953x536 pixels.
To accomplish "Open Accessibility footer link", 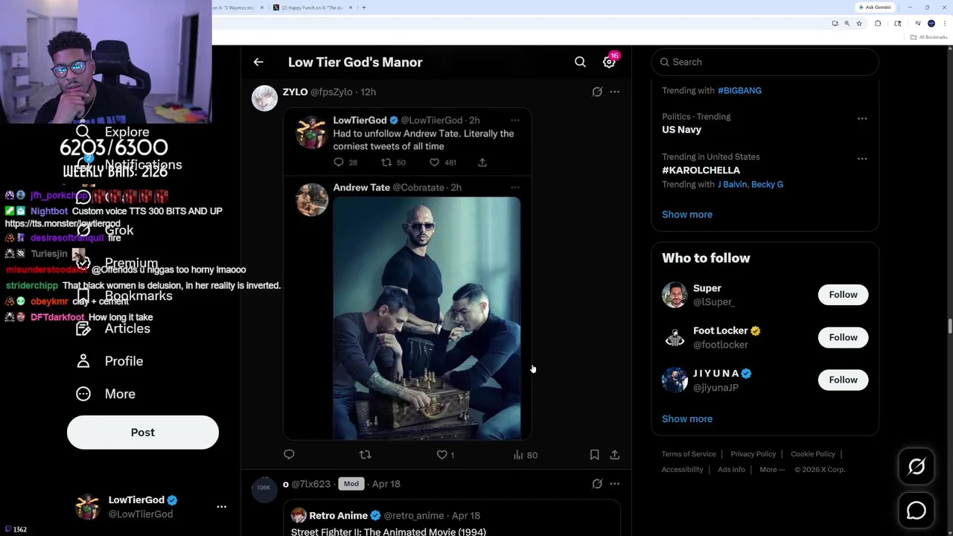I will 682,470.
